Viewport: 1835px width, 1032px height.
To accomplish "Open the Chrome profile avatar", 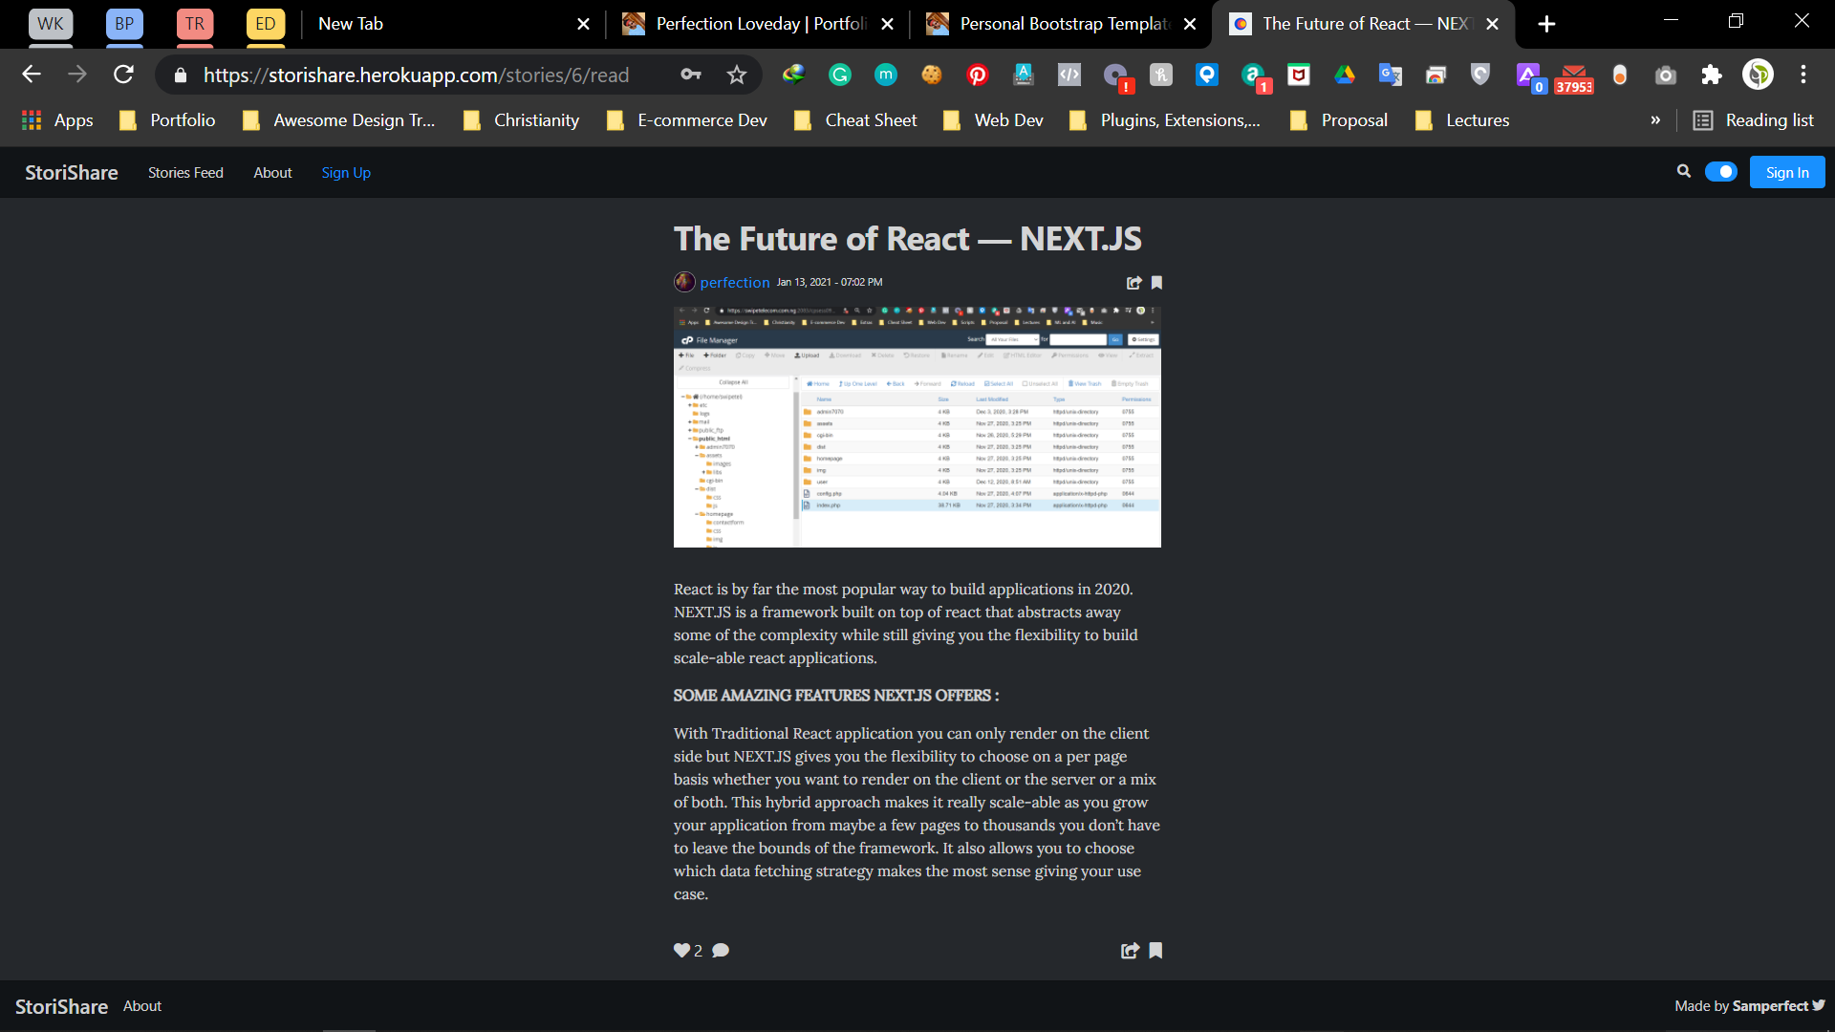I will 1758,75.
